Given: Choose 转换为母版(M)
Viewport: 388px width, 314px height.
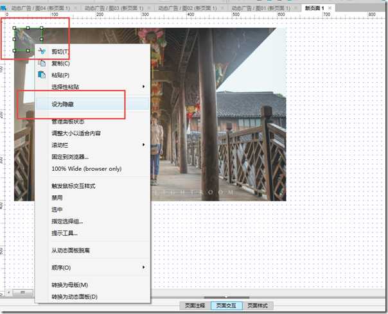Looking at the screenshot, I should coord(93,285).
